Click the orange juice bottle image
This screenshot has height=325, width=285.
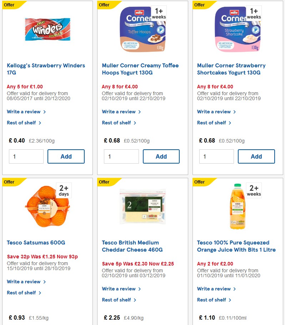coord(237,207)
